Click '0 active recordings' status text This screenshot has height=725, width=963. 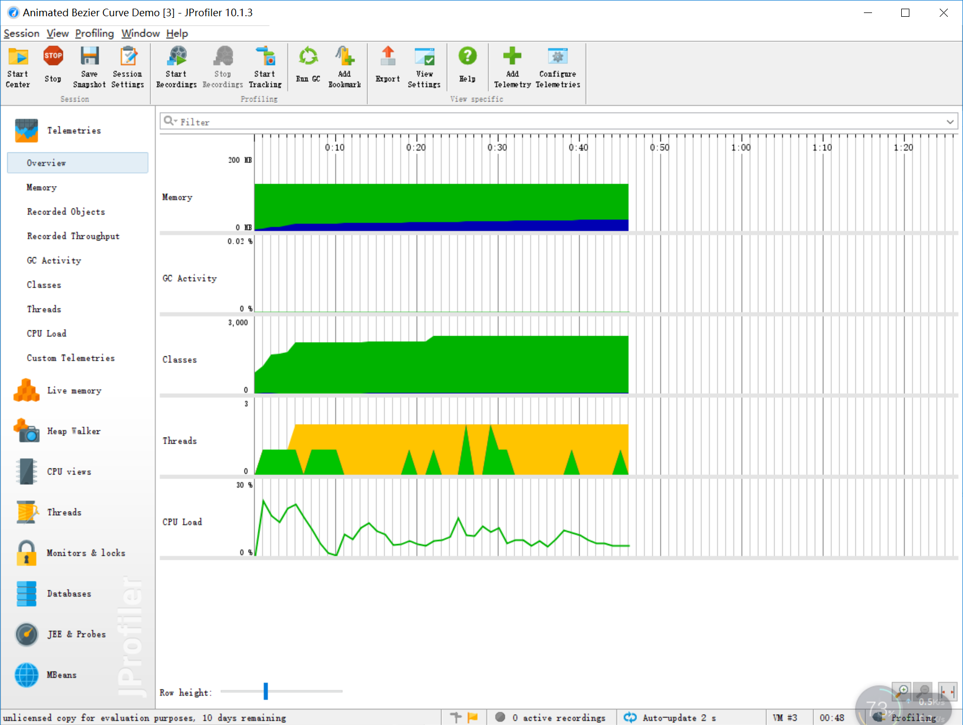559,717
